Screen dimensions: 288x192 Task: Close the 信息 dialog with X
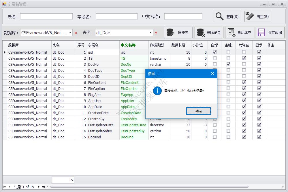tap(212, 74)
